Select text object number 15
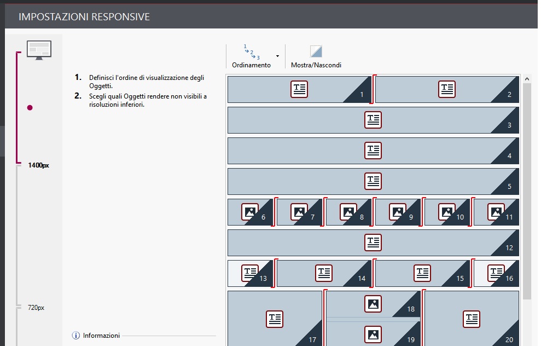The image size is (541, 346). coord(422,273)
